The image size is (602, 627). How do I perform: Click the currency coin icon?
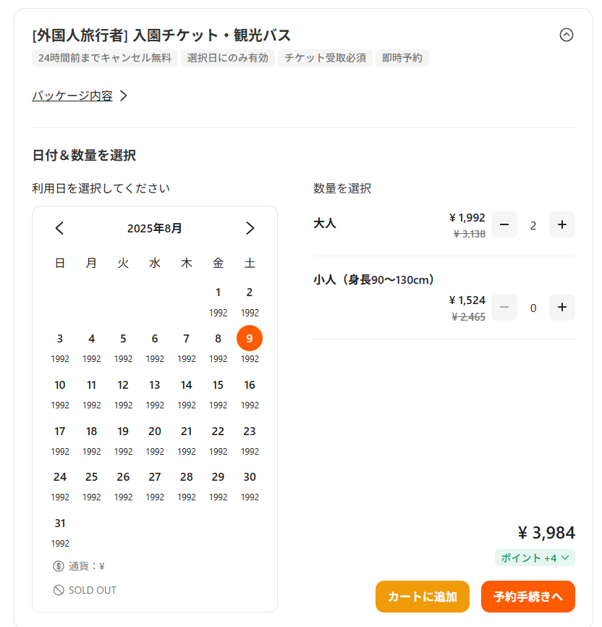click(59, 566)
